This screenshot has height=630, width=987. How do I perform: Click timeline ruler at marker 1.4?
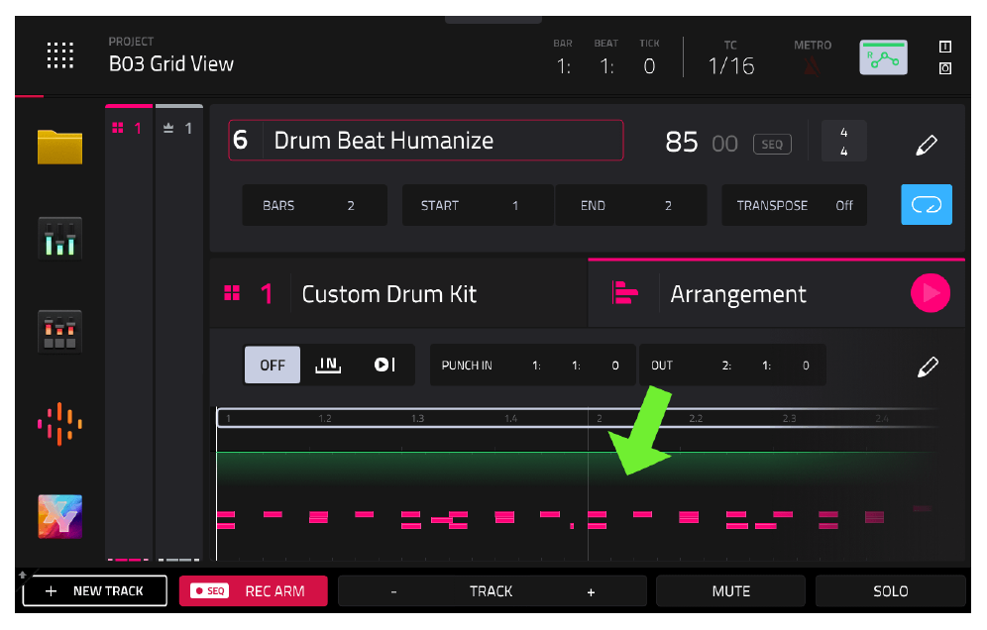(x=511, y=419)
